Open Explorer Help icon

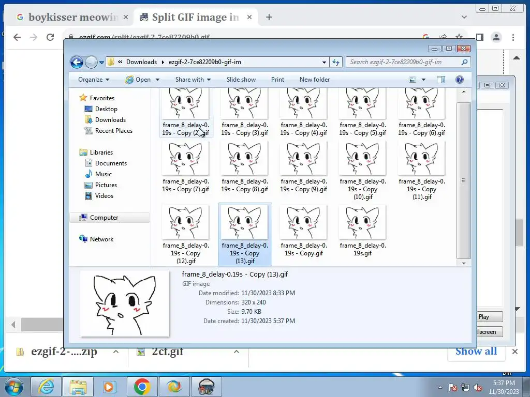pyautogui.click(x=460, y=80)
